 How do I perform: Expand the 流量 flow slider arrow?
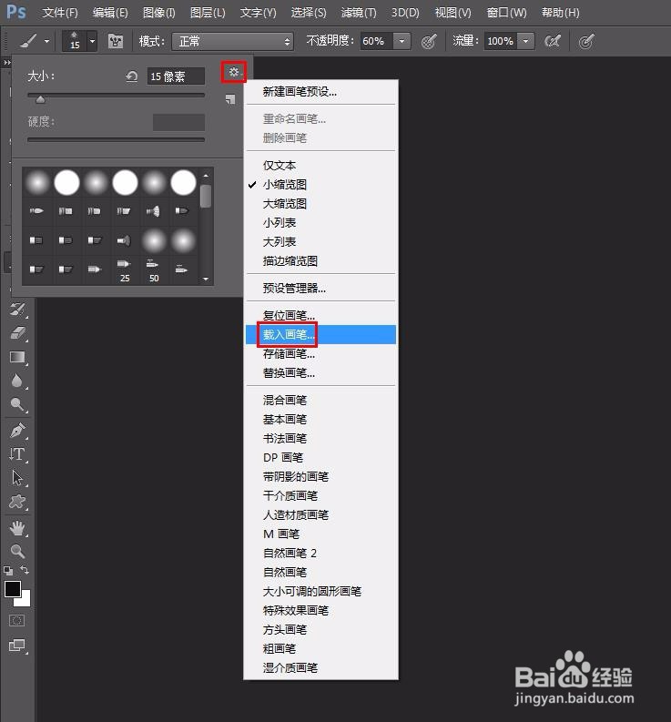525,42
